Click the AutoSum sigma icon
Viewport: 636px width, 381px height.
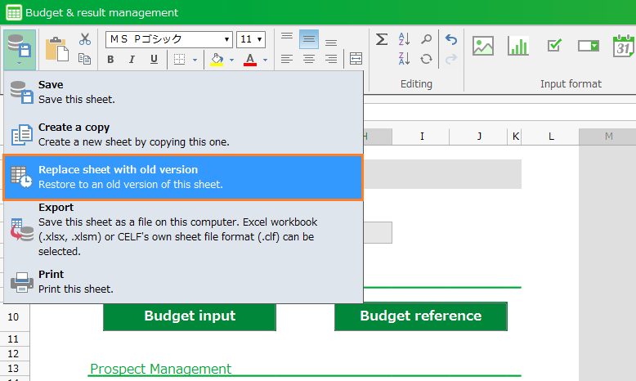[x=382, y=39]
